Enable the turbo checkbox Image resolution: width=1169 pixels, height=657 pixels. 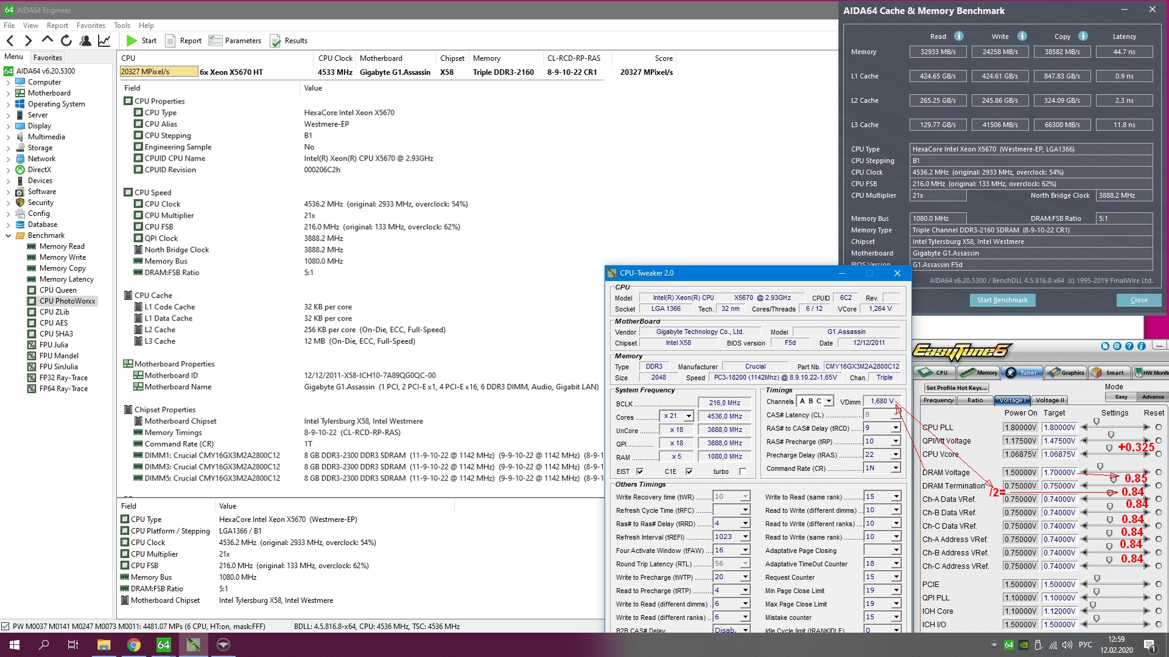[743, 471]
